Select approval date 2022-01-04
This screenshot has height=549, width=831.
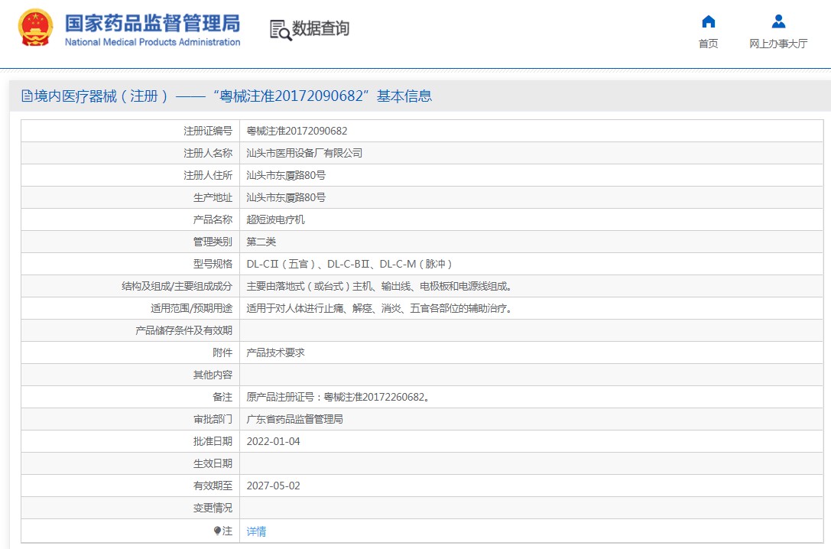pyautogui.click(x=273, y=441)
